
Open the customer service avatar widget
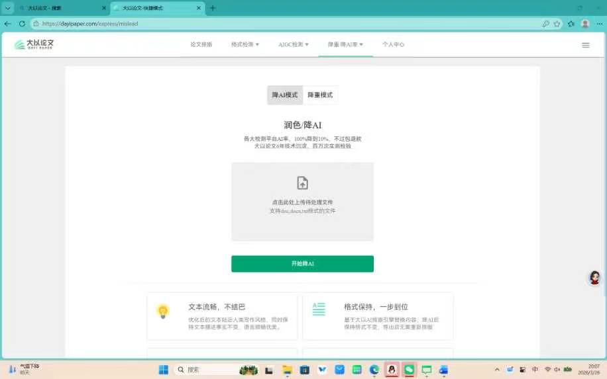point(594,278)
